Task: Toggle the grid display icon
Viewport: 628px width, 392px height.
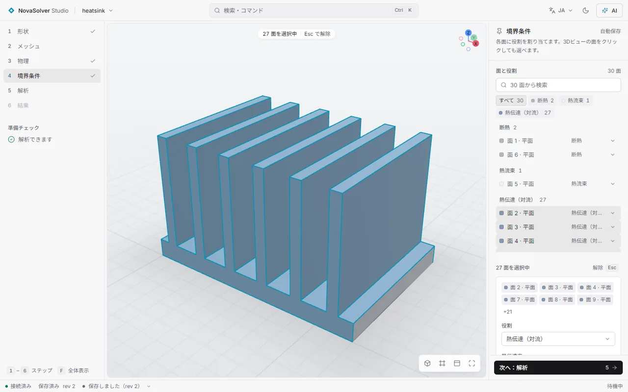Action: (x=442, y=363)
